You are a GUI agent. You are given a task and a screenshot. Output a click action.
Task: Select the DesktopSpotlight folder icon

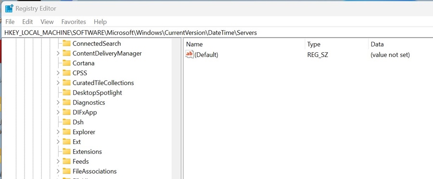pos(66,93)
